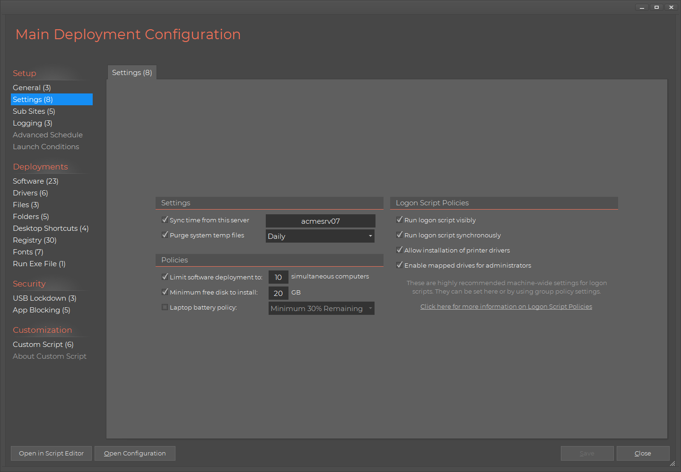Image resolution: width=681 pixels, height=472 pixels.
Task: Open Logon Script Policies information link
Action: coord(506,307)
